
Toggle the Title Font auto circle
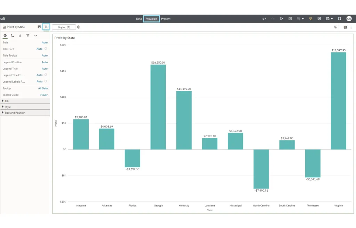[x=46, y=49]
